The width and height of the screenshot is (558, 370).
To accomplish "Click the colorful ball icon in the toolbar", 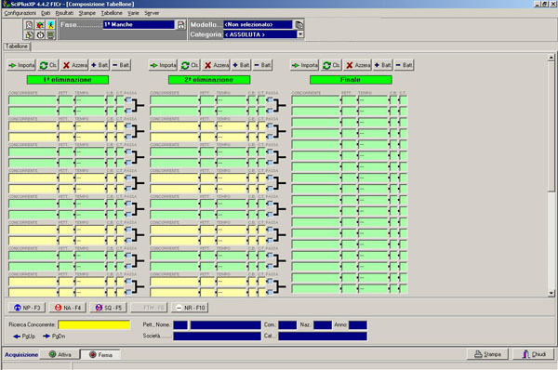I will click(x=40, y=24).
